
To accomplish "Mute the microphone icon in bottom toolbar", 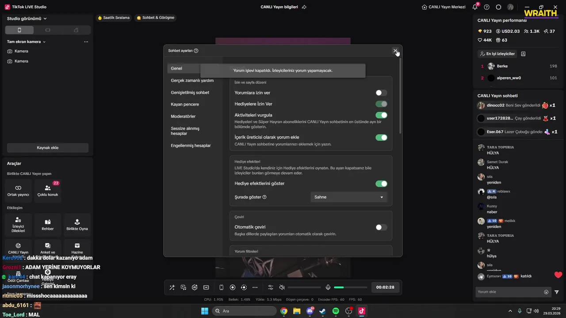I will (x=328, y=288).
